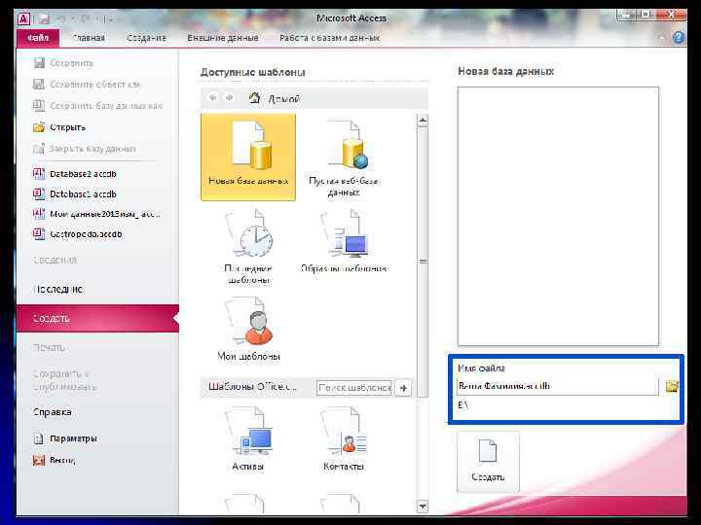Select the Новая база данных template
Screen dimensions: 701x525
click(x=248, y=157)
